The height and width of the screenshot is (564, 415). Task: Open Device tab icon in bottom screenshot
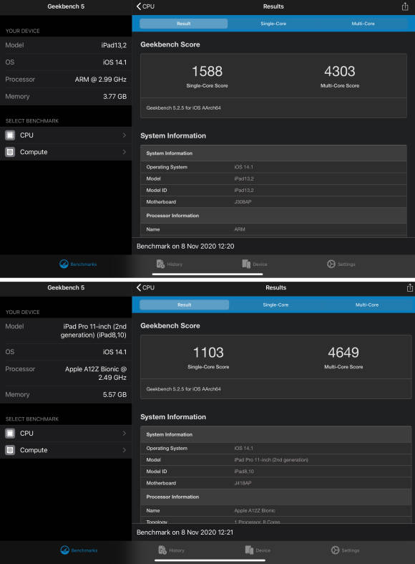tap(249, 550)
